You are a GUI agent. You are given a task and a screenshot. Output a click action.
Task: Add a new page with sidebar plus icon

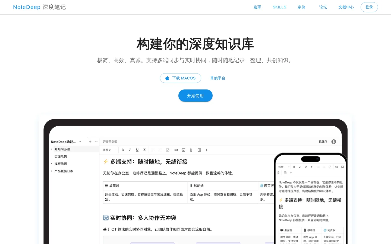pos(90,142)
